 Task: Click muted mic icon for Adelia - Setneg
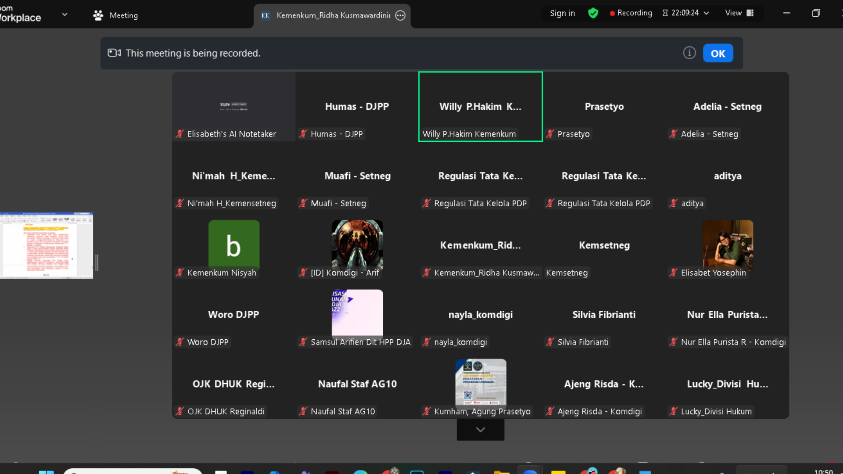673,134
